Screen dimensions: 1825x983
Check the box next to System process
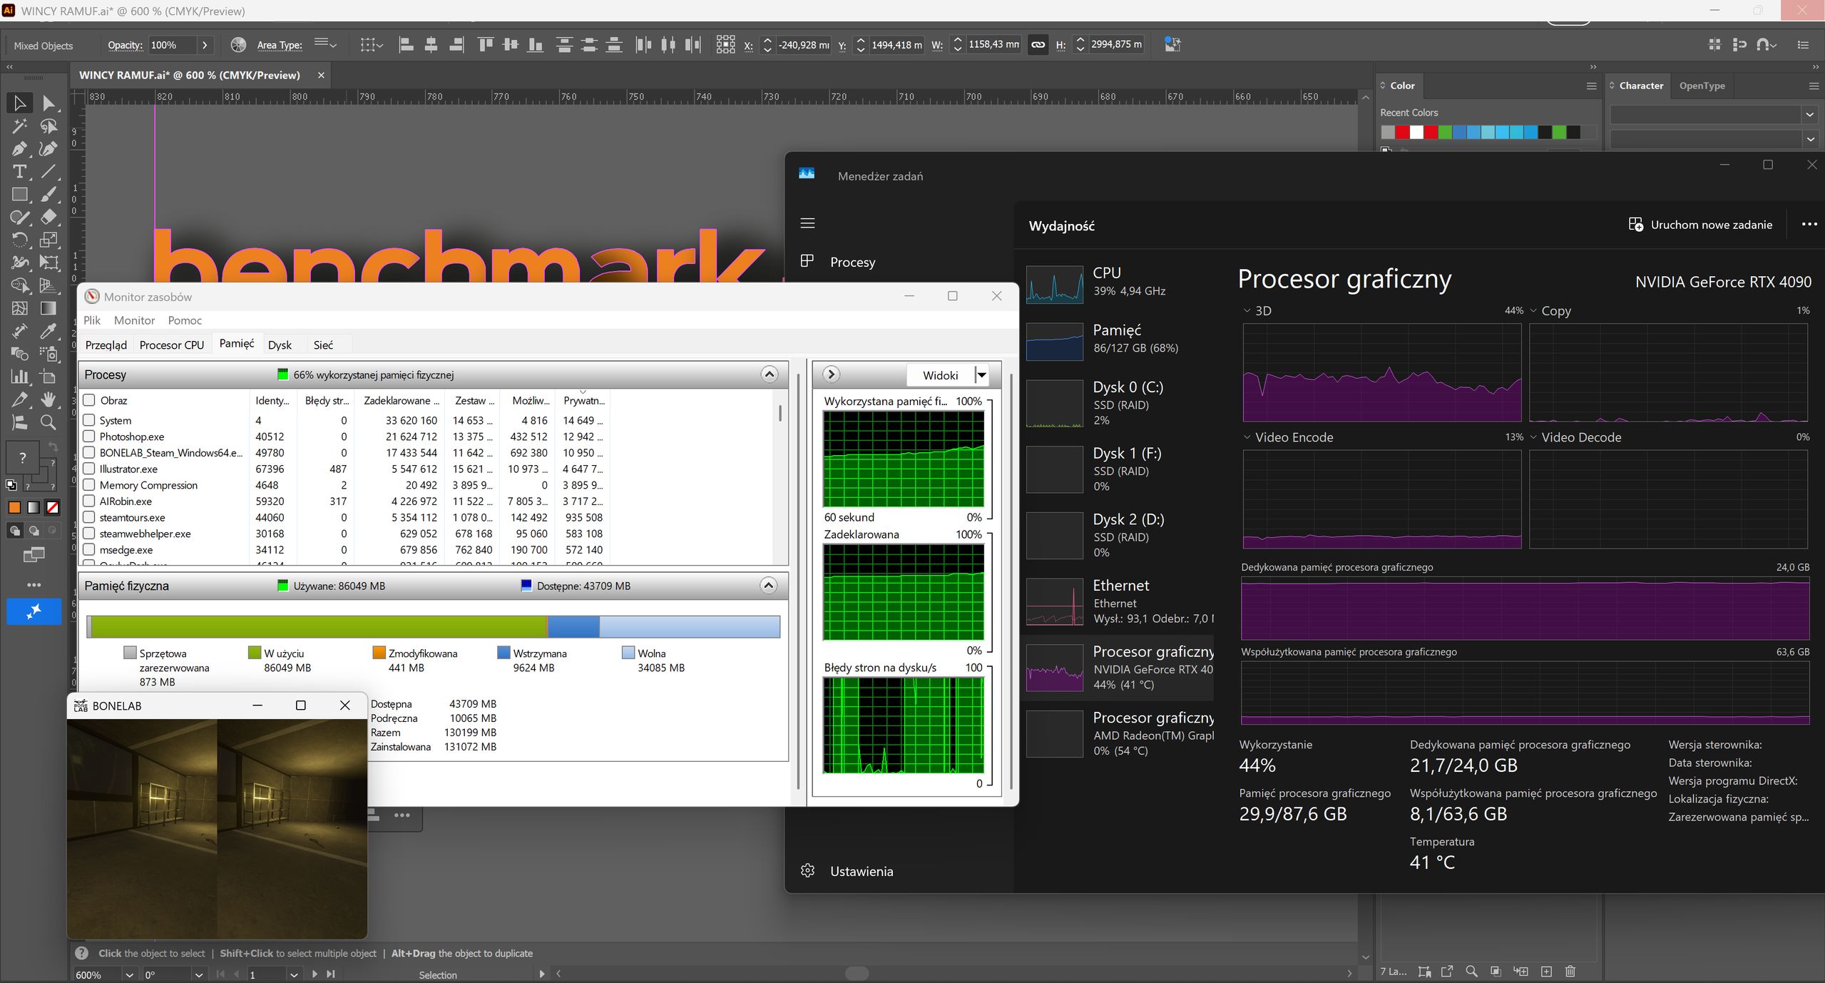(x=89, y=420)
